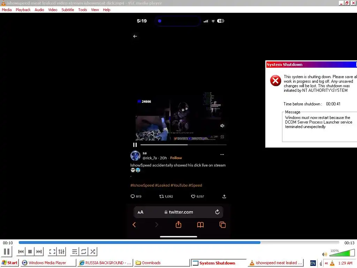Open the Help menu
The width and height of the screenshot is (357, 268).
(106, 10)
